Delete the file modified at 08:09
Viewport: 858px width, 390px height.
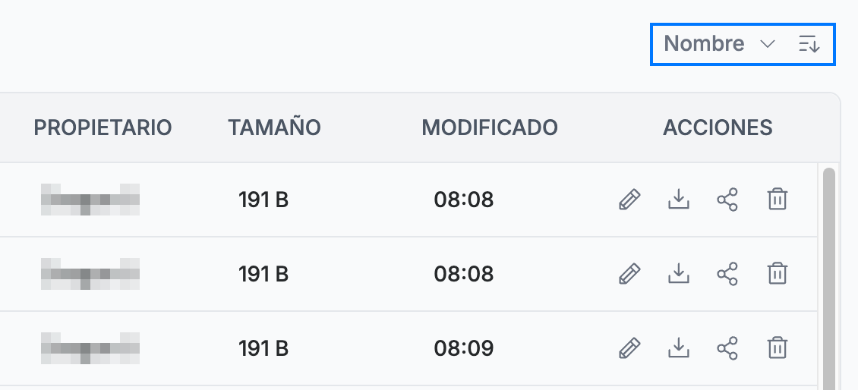tap(777, 348)
